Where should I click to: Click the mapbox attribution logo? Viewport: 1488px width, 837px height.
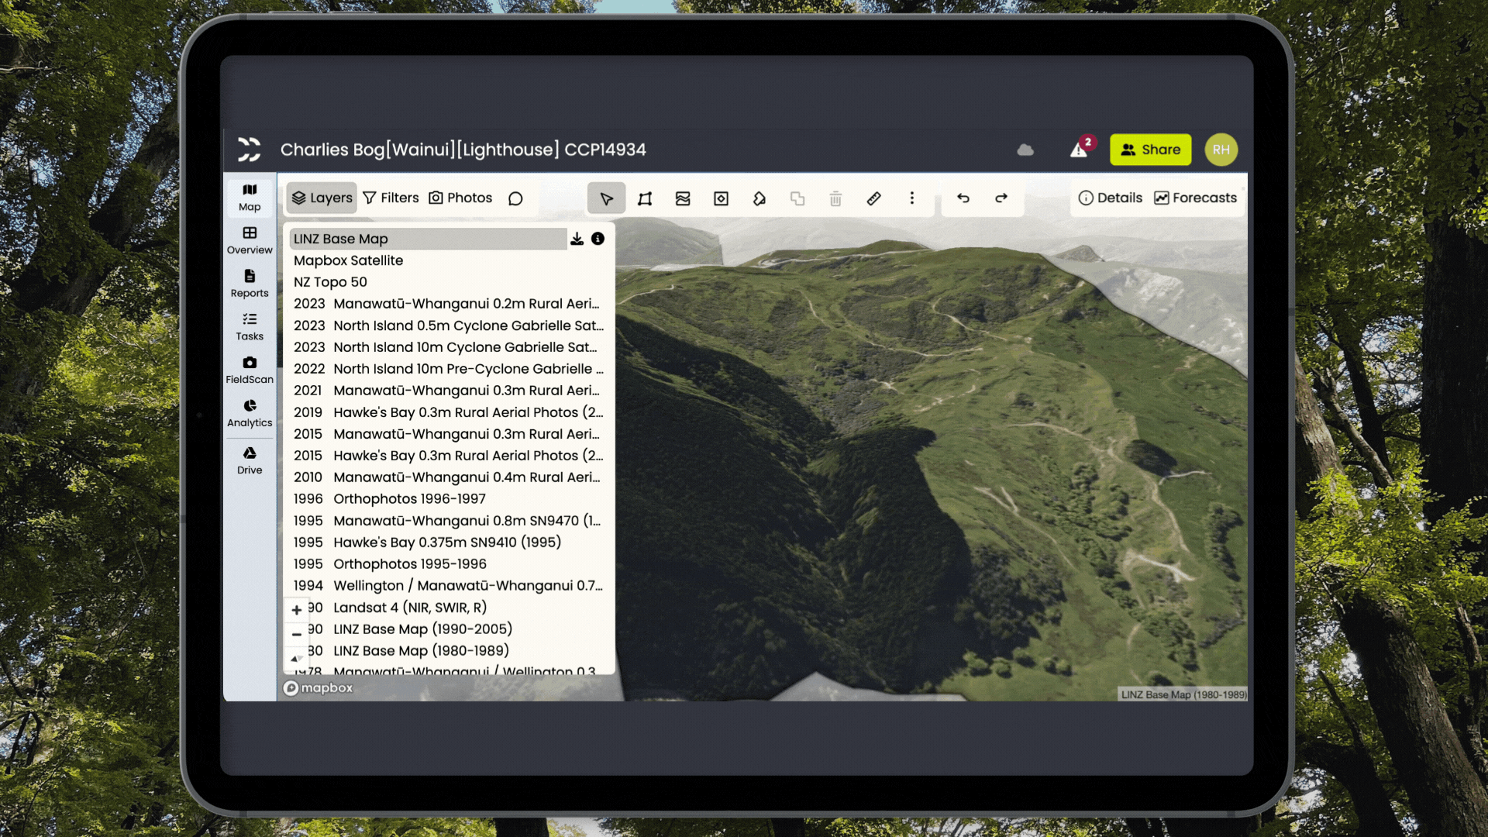[318, 688]
